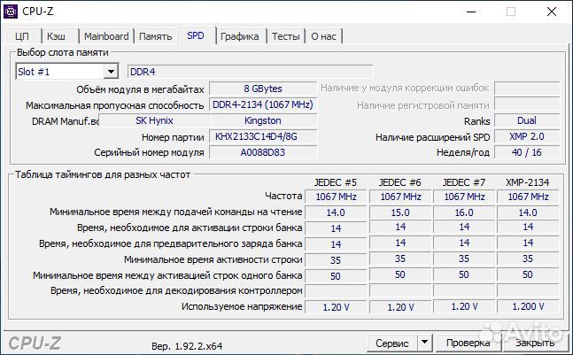Switch to the Тесты tab

286,36
